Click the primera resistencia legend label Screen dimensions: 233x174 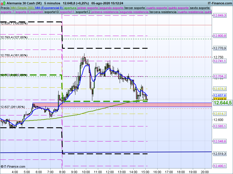[105, 12]
